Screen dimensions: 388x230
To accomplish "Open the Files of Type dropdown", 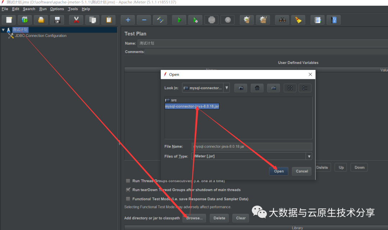I will pos(309,156).
